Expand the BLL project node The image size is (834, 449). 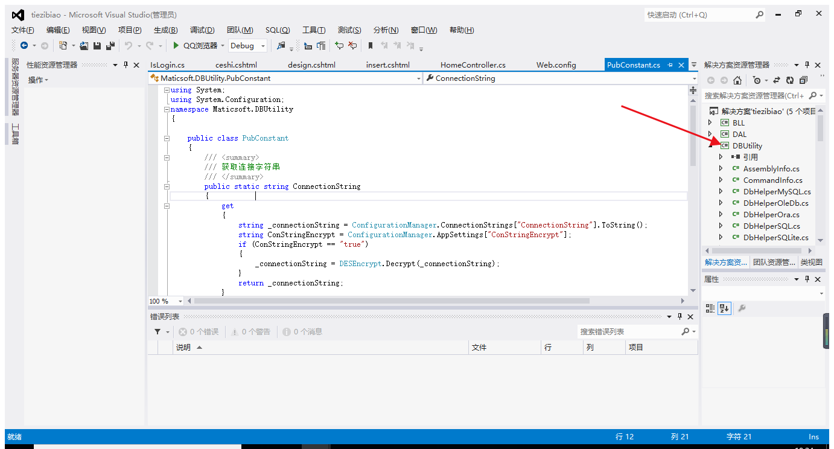(710, 123)
